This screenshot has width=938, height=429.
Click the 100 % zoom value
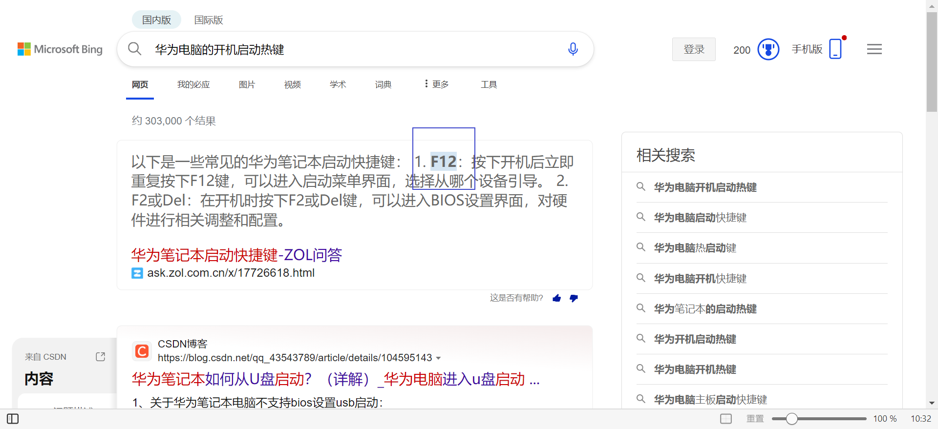885,419
